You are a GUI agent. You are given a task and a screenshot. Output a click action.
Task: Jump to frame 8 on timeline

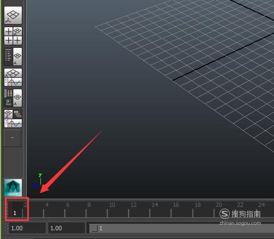click(89, 205)
